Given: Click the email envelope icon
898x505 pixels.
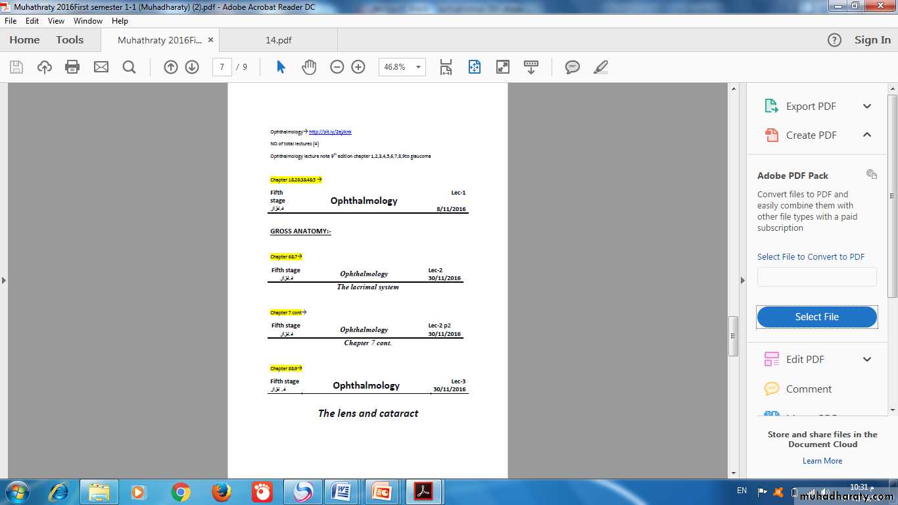Looking at the screenshot, I should click(x=101, y=67).
